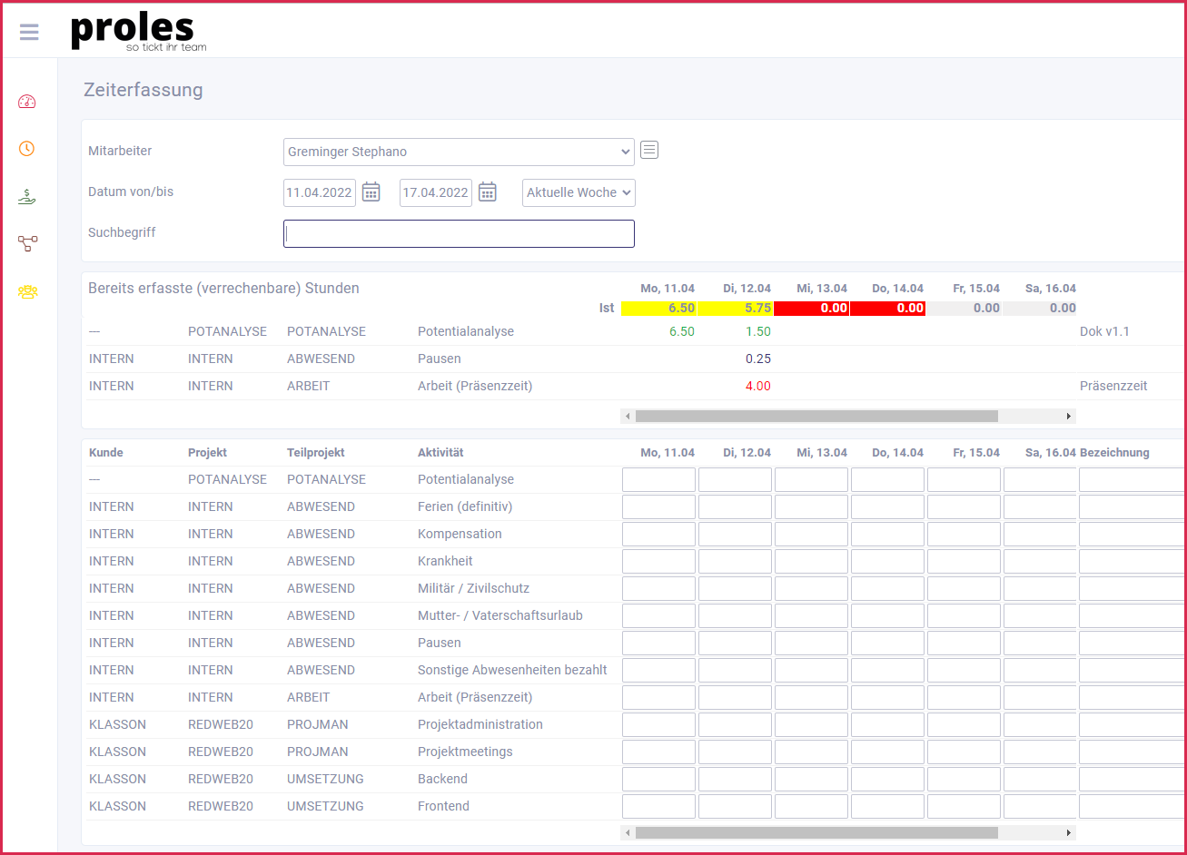Screen dimensions: 1187x855
Task: Expand the Mitarbeiter dropdown Greminger Stephano
Action: point(459,152)
